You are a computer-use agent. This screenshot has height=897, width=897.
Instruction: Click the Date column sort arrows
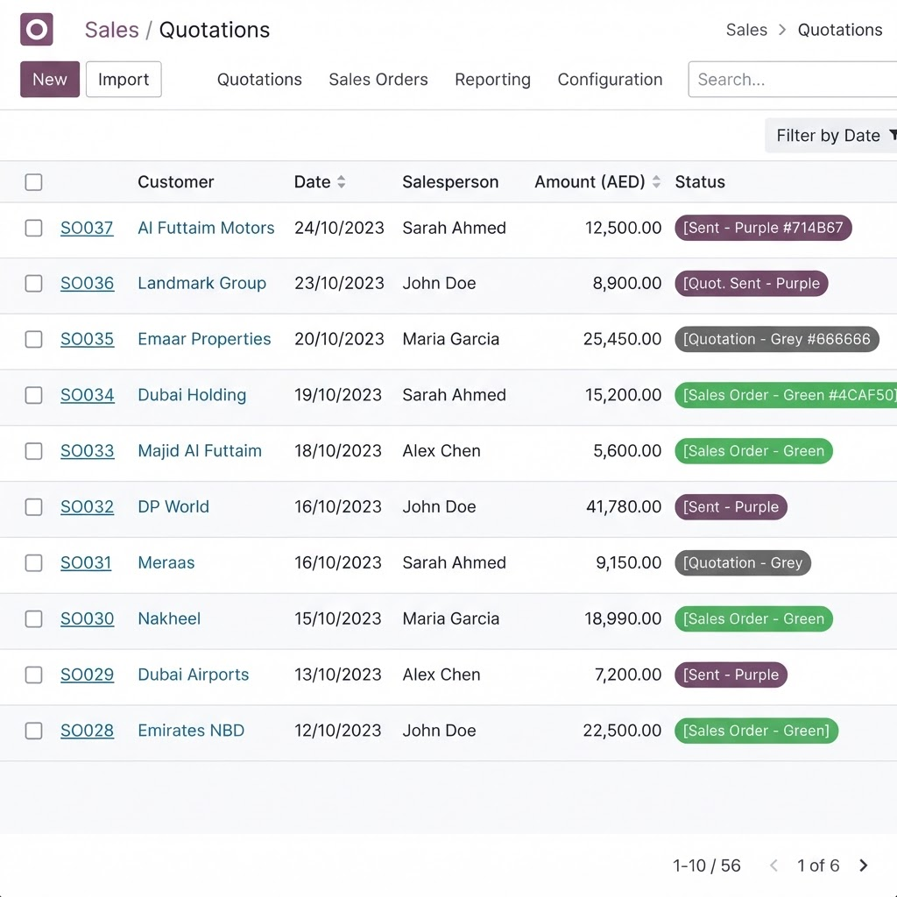click(341, 182)
